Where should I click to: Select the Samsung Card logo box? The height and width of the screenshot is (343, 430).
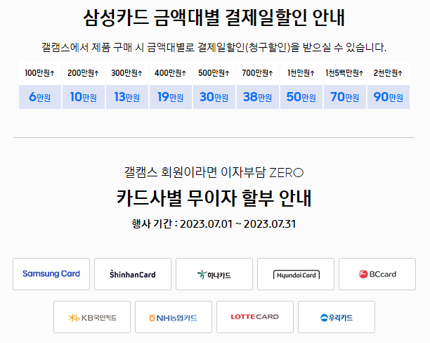(51, 274)
